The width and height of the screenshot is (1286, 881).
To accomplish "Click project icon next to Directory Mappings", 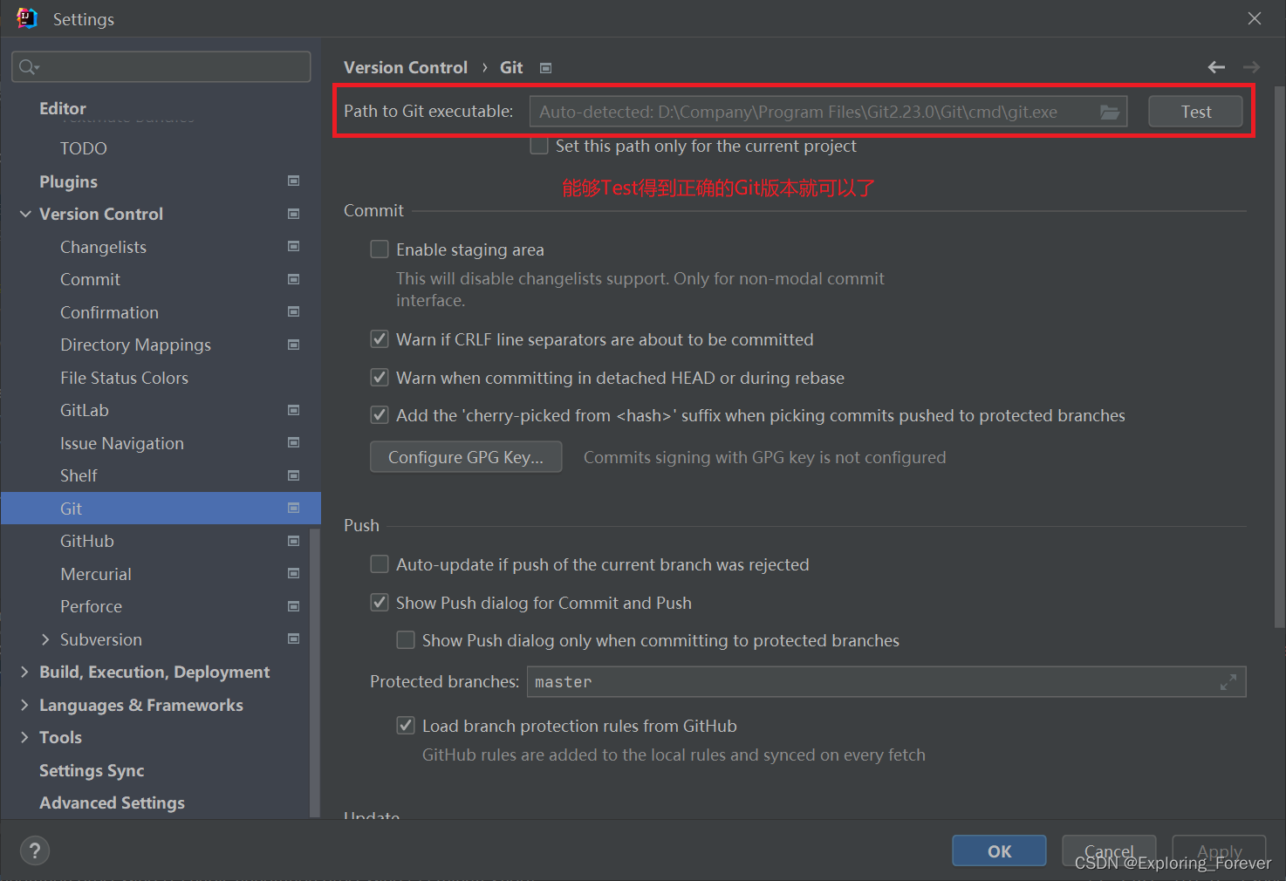I will (294, 345).
